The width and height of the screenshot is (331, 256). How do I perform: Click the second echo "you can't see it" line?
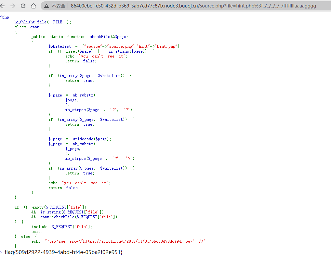(x=79, y=183)
